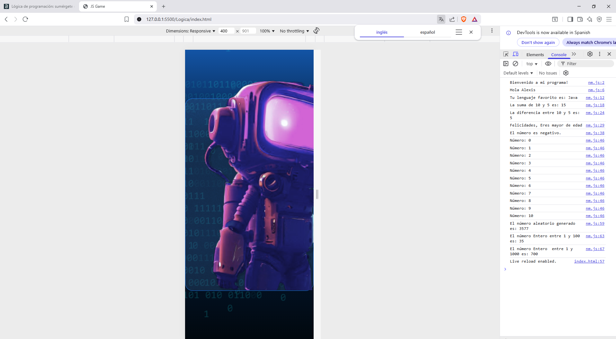Open index.html:57 source link
Viewport: 616px width, 339px height.
[x=589, y=261]
